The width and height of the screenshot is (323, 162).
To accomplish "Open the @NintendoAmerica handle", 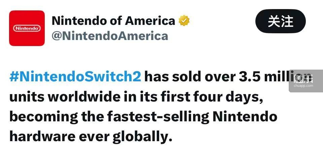I will (x=110, y=36).
